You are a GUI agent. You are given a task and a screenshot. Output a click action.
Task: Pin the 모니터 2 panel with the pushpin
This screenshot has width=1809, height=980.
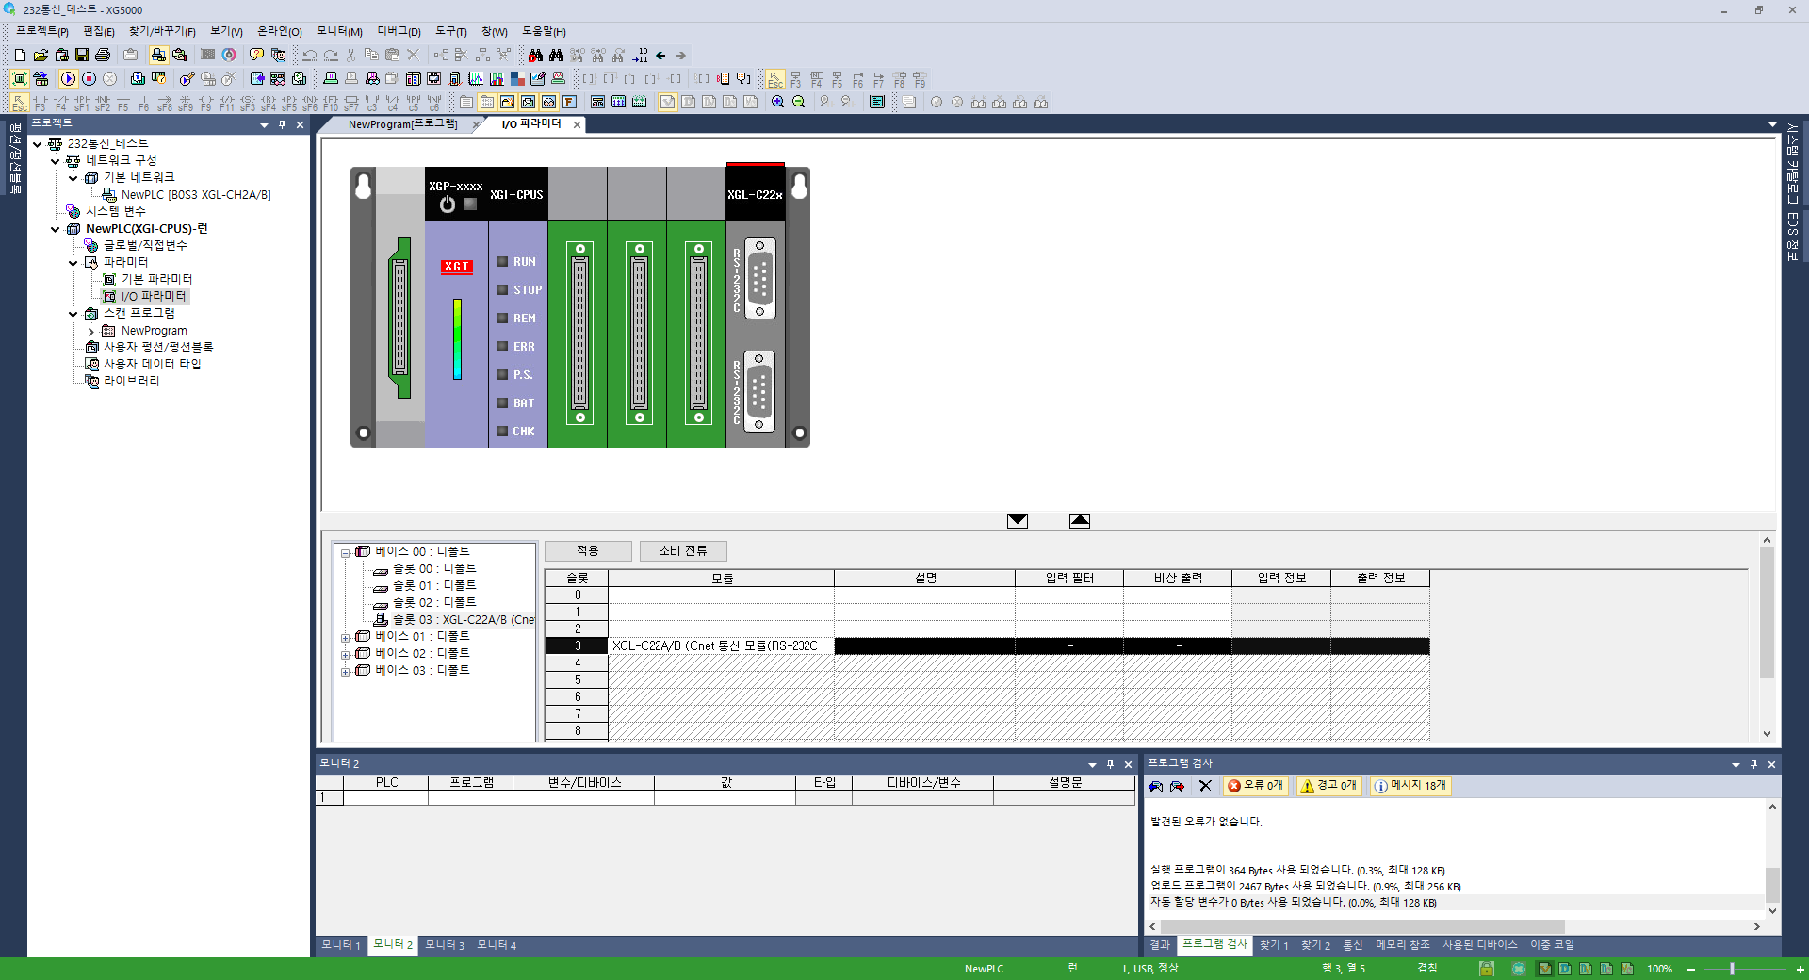[1110, 764]
